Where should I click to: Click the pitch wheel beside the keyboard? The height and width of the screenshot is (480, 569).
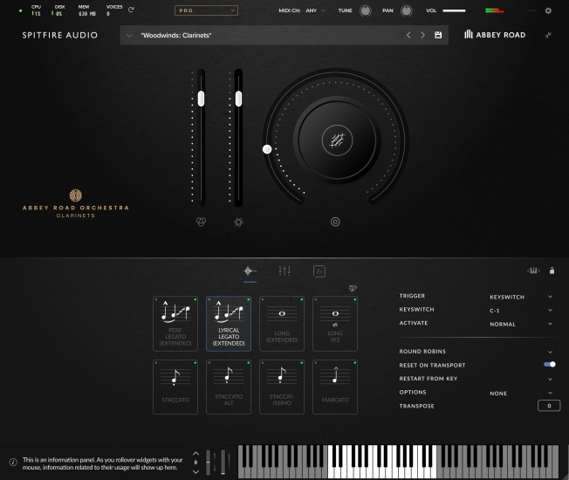208,462
